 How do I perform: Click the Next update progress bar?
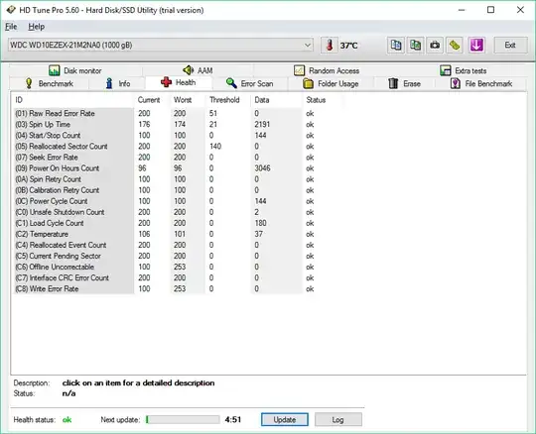coord(183,420)
